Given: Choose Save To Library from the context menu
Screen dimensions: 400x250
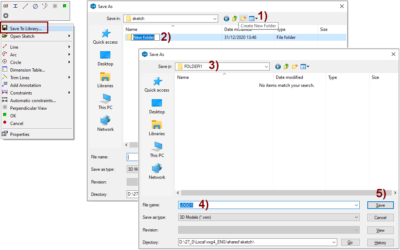Looking at the screenshot, I should (25, 28).
